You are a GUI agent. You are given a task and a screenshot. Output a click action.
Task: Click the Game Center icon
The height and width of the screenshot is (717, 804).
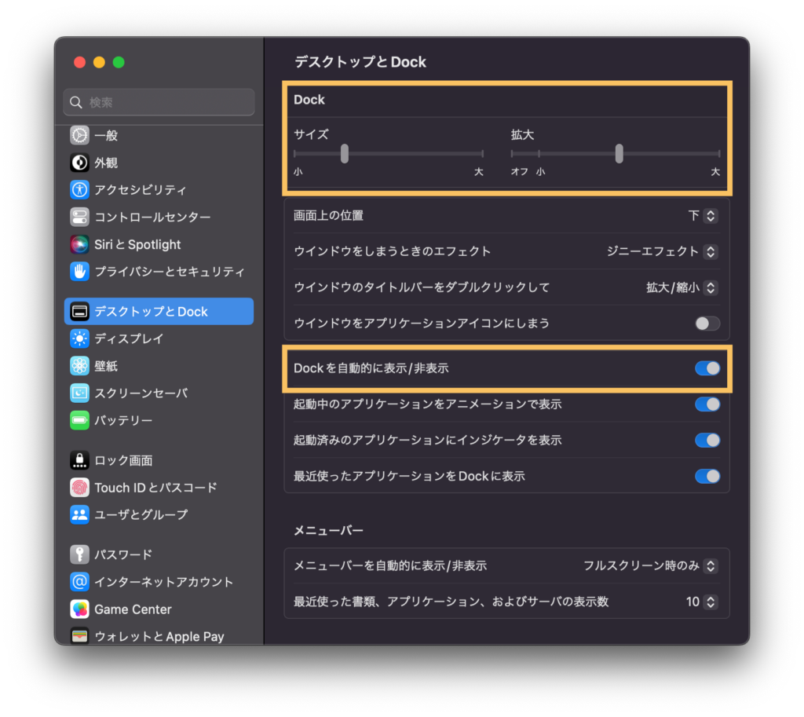point(79,609)
